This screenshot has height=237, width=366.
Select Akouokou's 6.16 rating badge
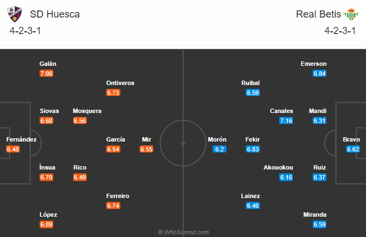pos(286,177)
